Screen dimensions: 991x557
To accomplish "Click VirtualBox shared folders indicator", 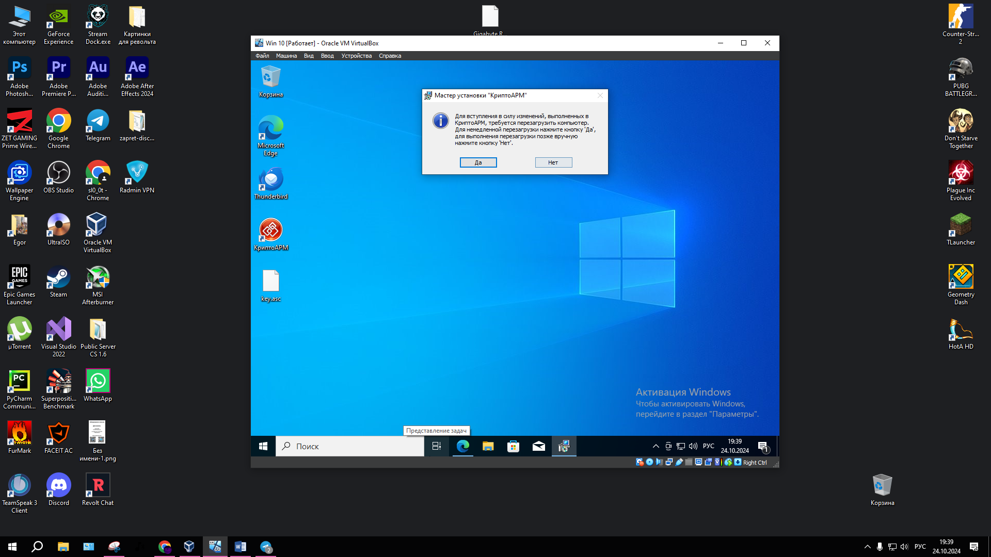I will (689, 462).
